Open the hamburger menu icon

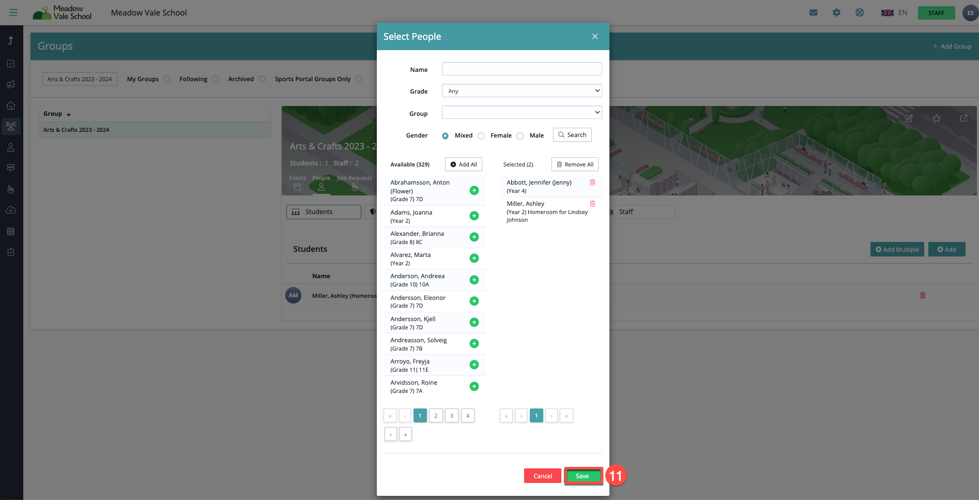13,12
